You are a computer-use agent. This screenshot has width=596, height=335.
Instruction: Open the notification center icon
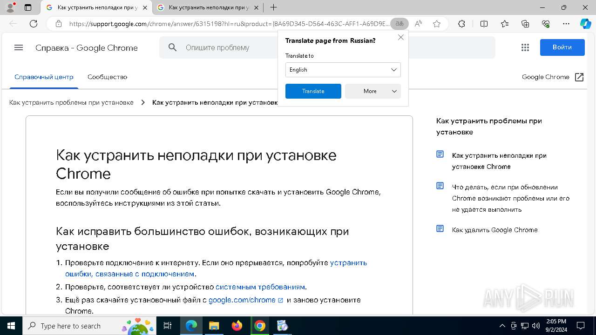coord(581,326)
